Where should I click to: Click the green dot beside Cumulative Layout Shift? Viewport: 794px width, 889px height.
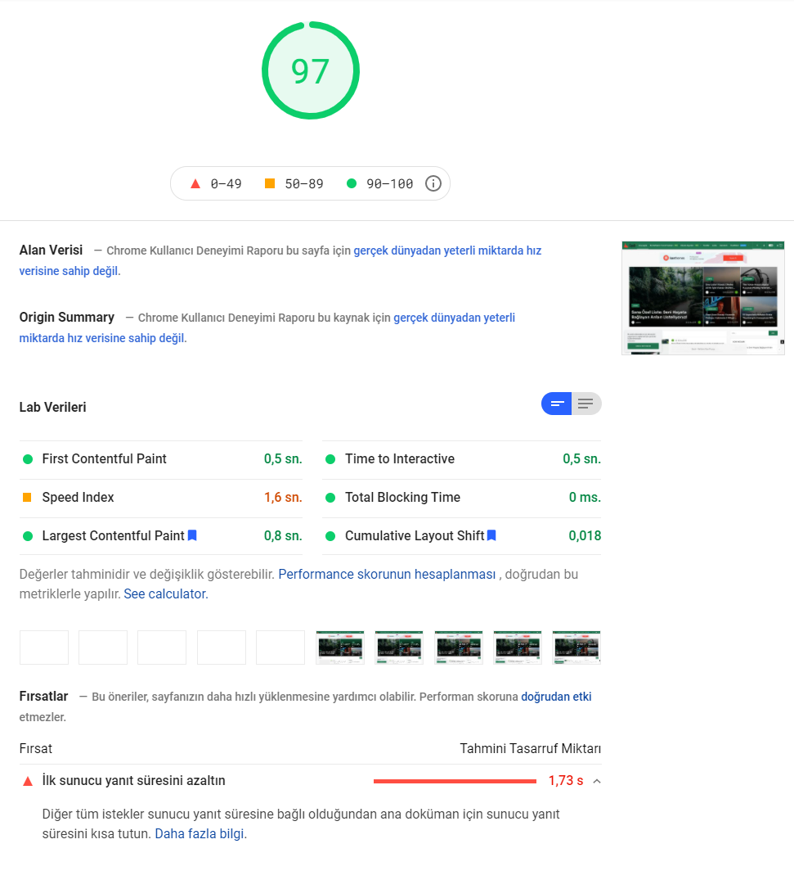pos(330,536)
